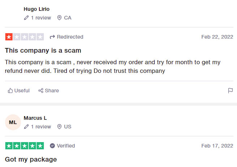Click the five-star green rating

(x=25, y=146)
